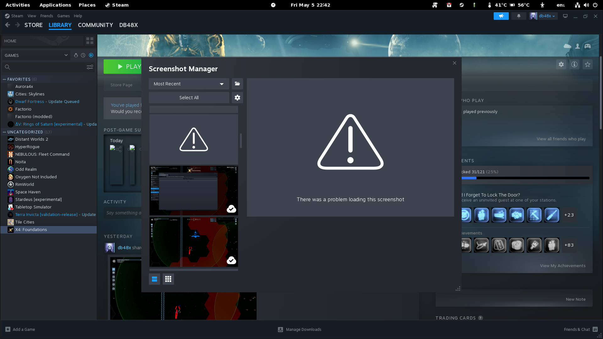This screenshot has width=603, height=339.
Task: Open the Most Recent sort dropdown
Action: pyautogui.click(x=189, y=84)
